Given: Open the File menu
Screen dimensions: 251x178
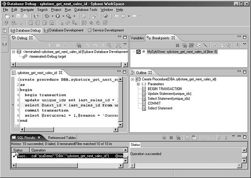Looking at the screenshot, I should [x=5, y=10].
